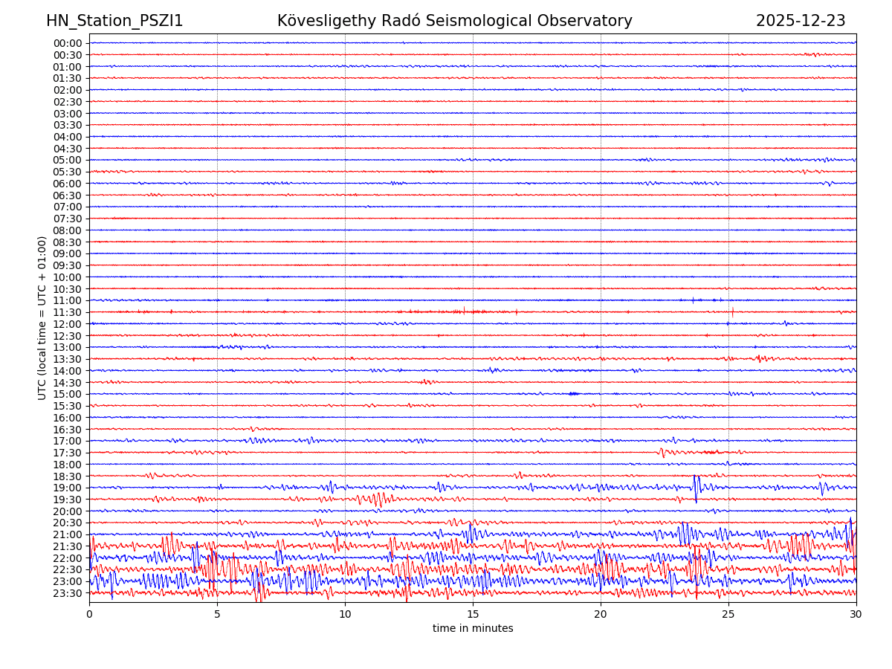This screenshot has height=669, width=892.
Task: Click the 25 tick on minutes axis
Action: [728, 615]
